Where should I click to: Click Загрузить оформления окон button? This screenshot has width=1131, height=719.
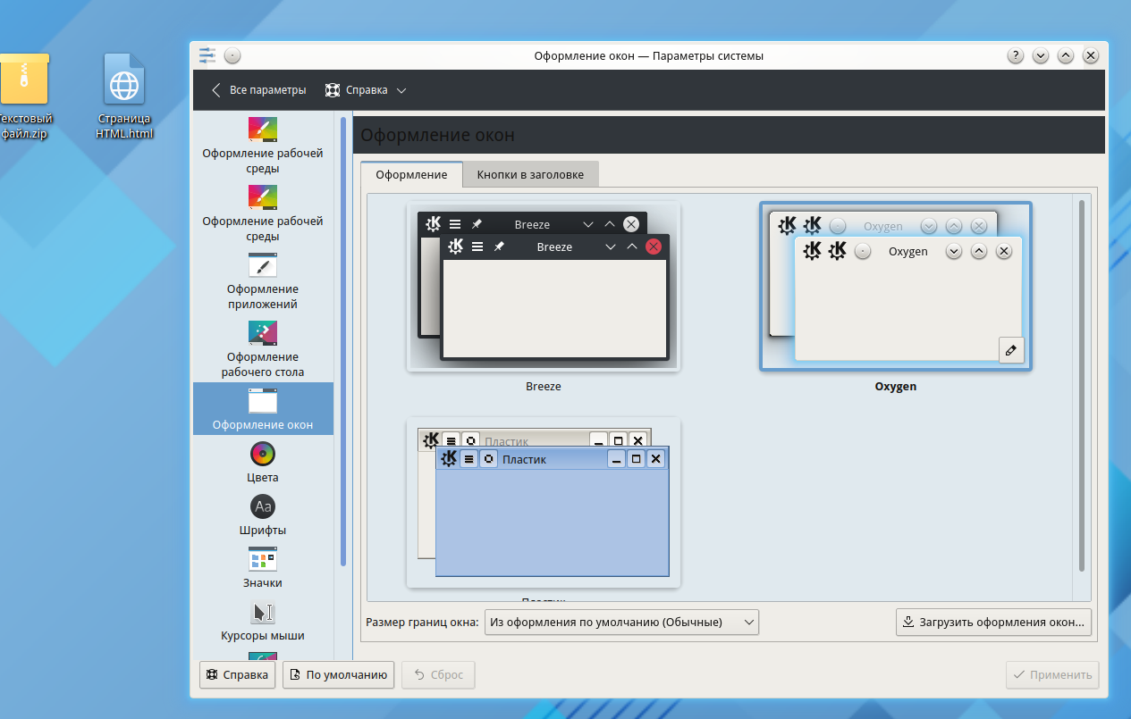(993, 623)
